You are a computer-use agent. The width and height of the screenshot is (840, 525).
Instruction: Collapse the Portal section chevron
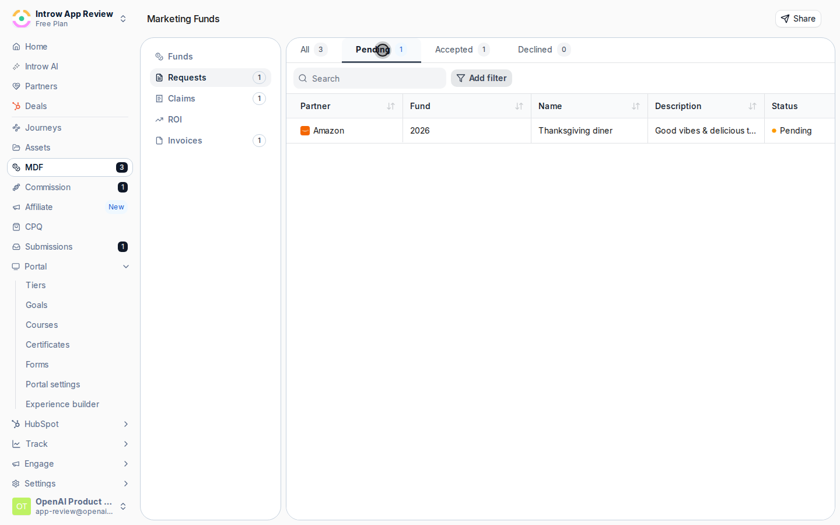pyautogui.click(x=126, y=267)
